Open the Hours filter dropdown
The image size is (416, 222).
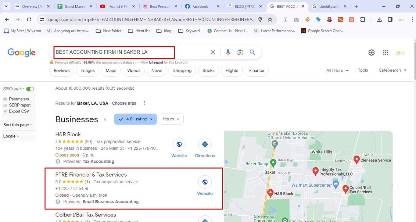[171, 119]
